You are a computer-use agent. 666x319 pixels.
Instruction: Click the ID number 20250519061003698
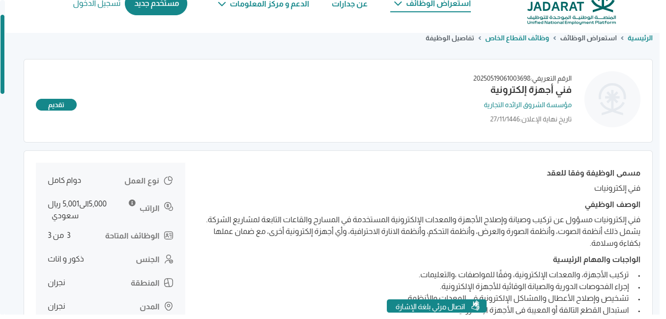pyautogui.click(x=502, y=78)
